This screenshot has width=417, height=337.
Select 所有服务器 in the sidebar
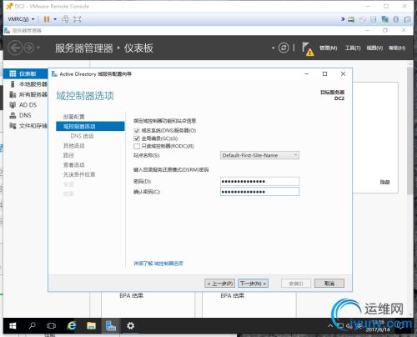tap(26, 94)
